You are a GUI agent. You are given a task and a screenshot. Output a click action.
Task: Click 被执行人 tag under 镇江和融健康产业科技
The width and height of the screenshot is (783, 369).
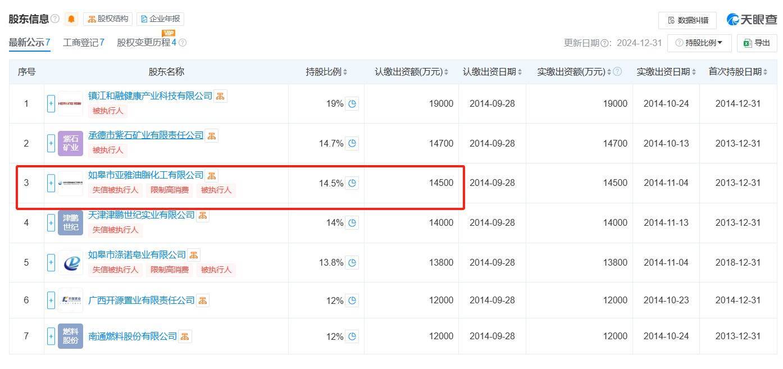pos(108,111)
